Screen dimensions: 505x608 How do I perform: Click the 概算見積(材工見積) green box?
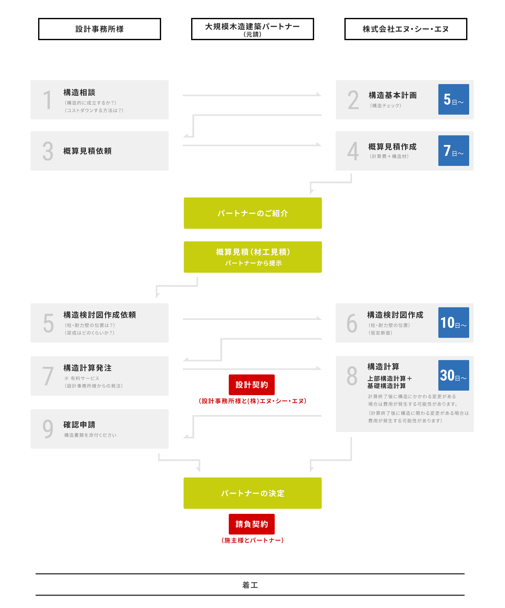(x=252, y=257)
